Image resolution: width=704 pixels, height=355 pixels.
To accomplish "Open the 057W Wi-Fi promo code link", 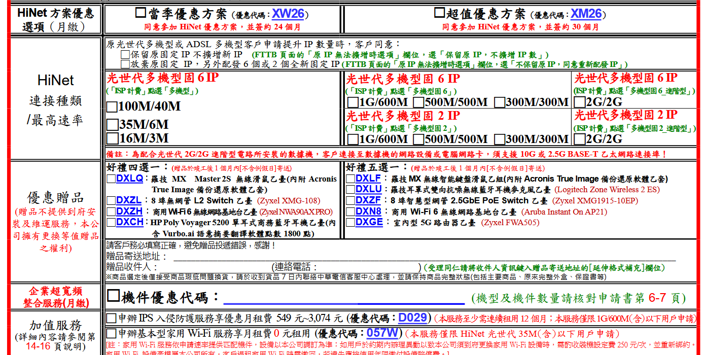I will 382,333.
